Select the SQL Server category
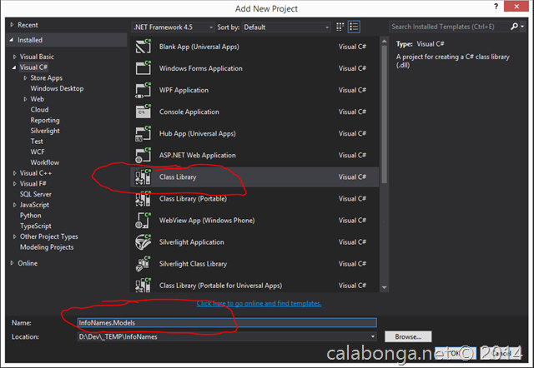Viewport: 534px width, 368px height. coord(36,194)
